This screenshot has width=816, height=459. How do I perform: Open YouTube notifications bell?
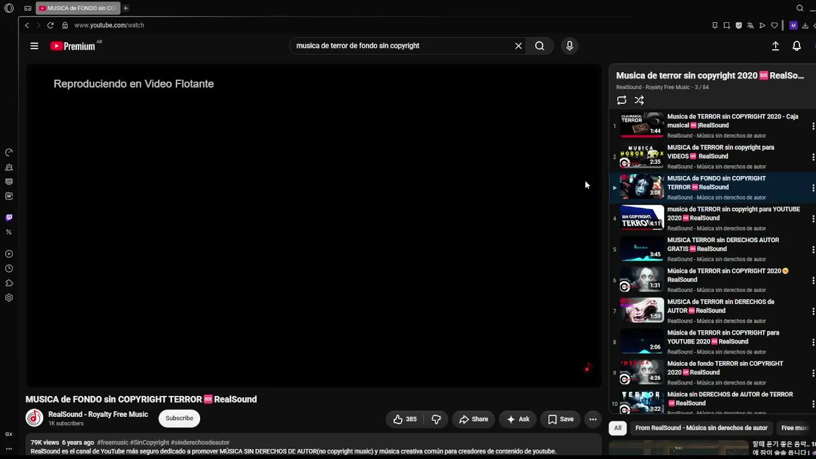pos(796,46)
